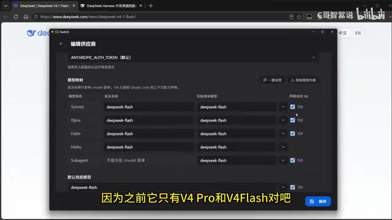Open the Sonnet actual model dropdown arrow
392x220 pixels.
(283, 107)
